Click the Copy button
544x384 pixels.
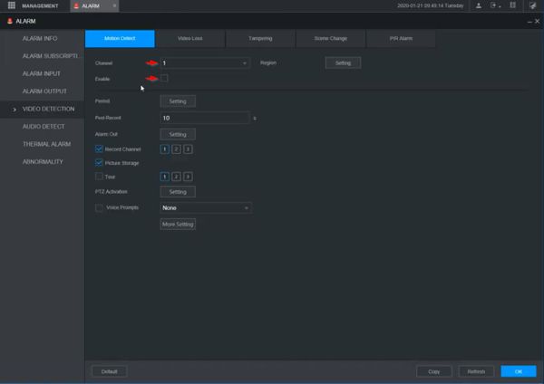(x=434, y=372)
